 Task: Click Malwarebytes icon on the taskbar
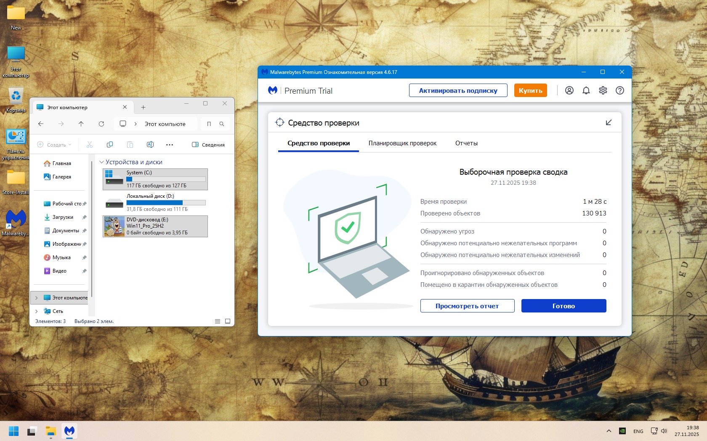(69, 431)
